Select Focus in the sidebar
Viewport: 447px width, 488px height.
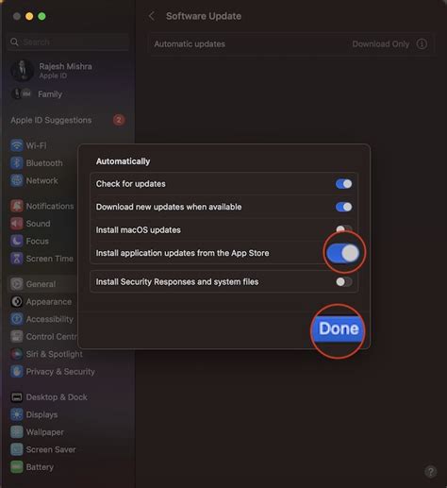pyautogui.click(x=38, y=241)
